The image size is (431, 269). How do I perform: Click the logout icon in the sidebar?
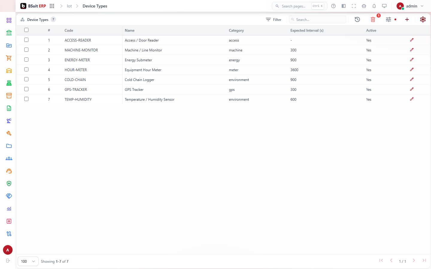click(x=8, y=261)
